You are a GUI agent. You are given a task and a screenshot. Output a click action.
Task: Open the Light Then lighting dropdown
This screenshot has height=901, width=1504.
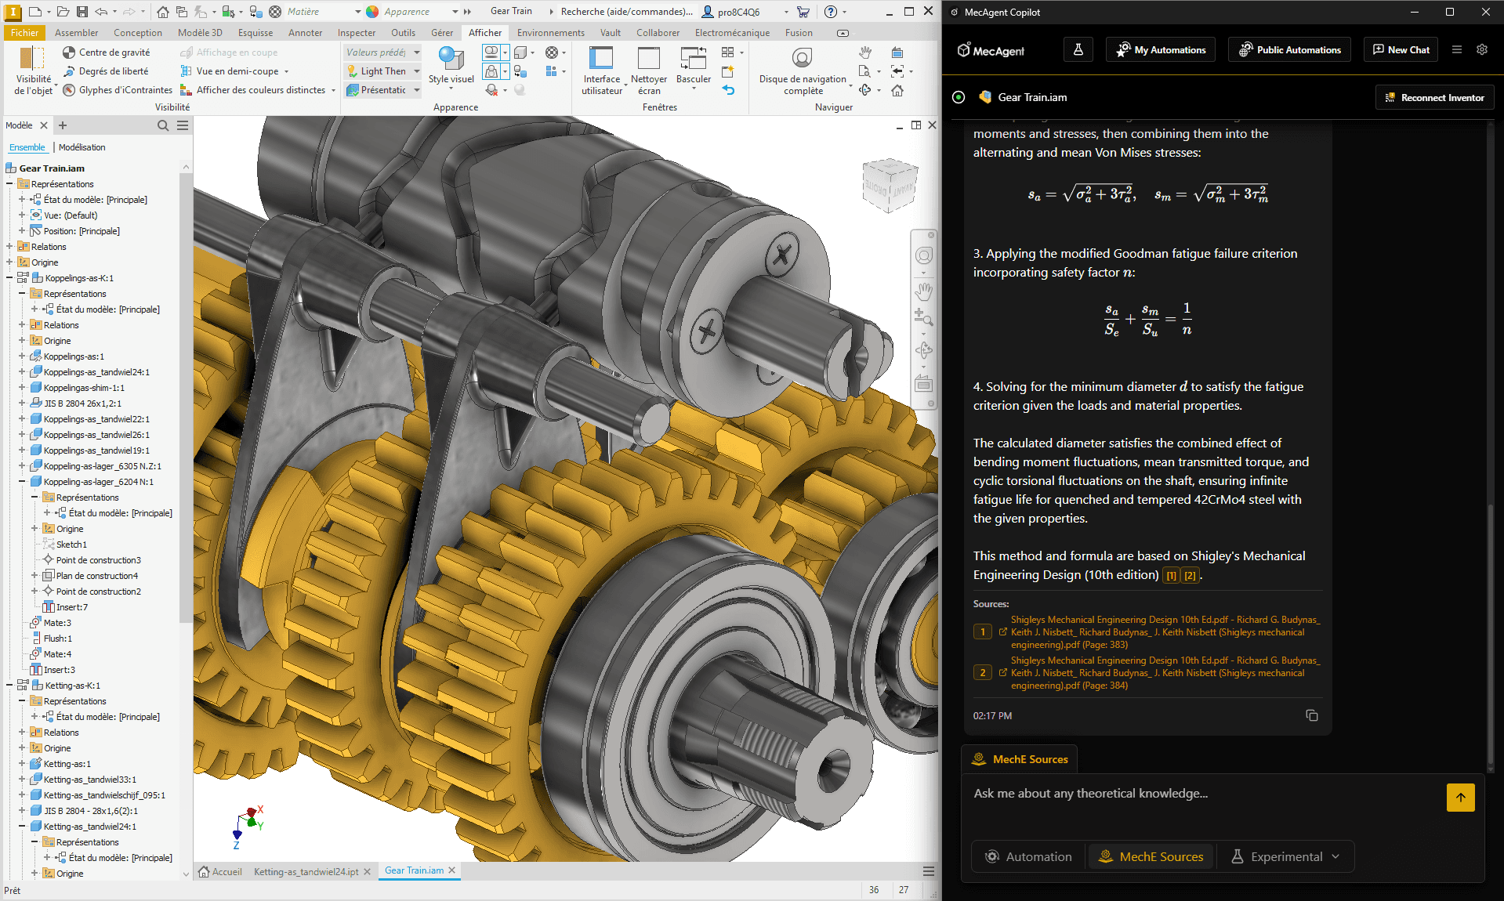click(x=417, y=71)
